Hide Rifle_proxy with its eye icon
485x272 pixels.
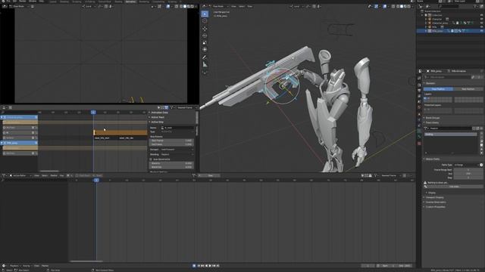coord(482,31)
